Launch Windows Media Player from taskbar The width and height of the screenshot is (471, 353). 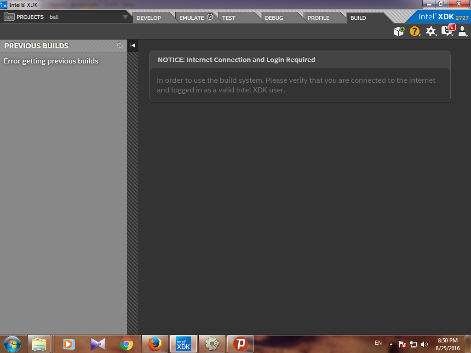point(69,344)
